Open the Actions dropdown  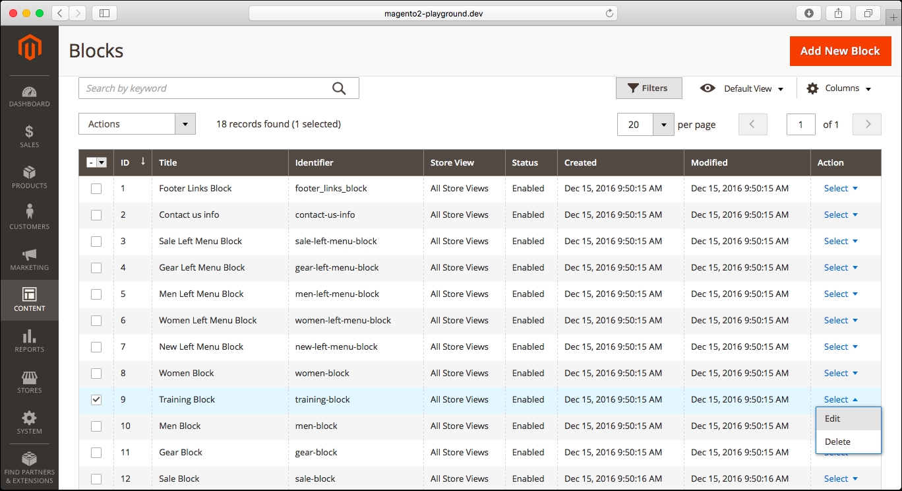click(x=137, y=124)
